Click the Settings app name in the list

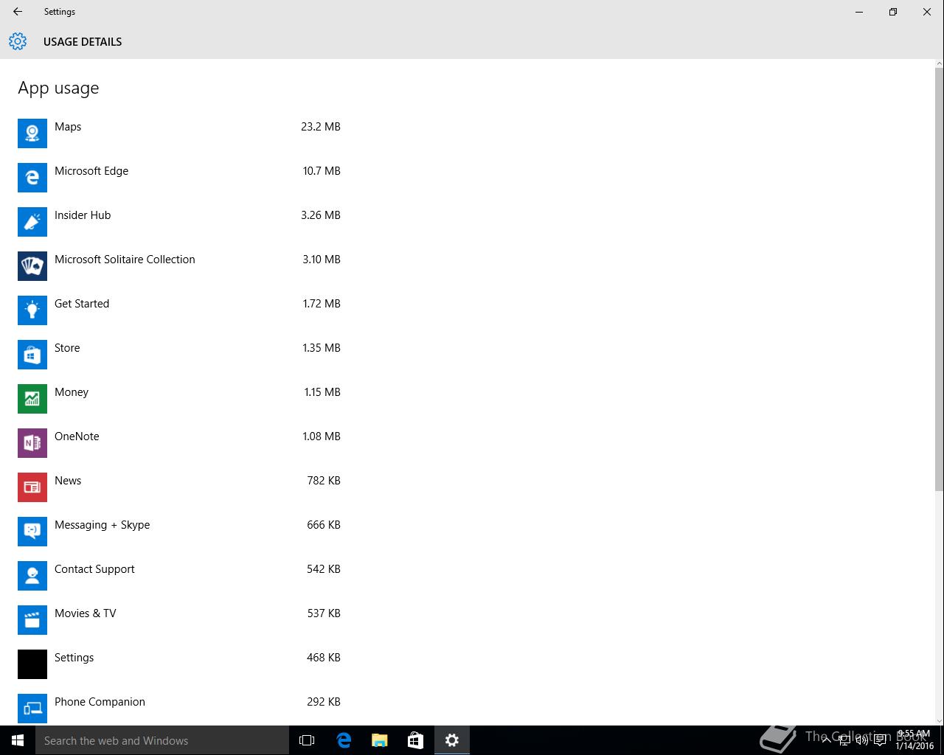coord(74,658)
